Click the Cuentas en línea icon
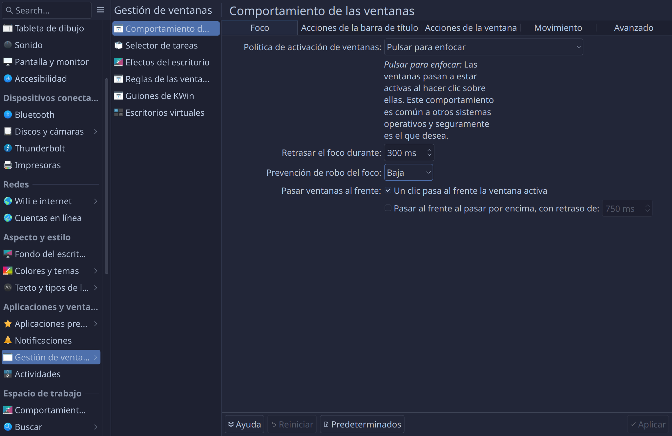This screenshot has height=436, width=672. click(x=8, y=218)
